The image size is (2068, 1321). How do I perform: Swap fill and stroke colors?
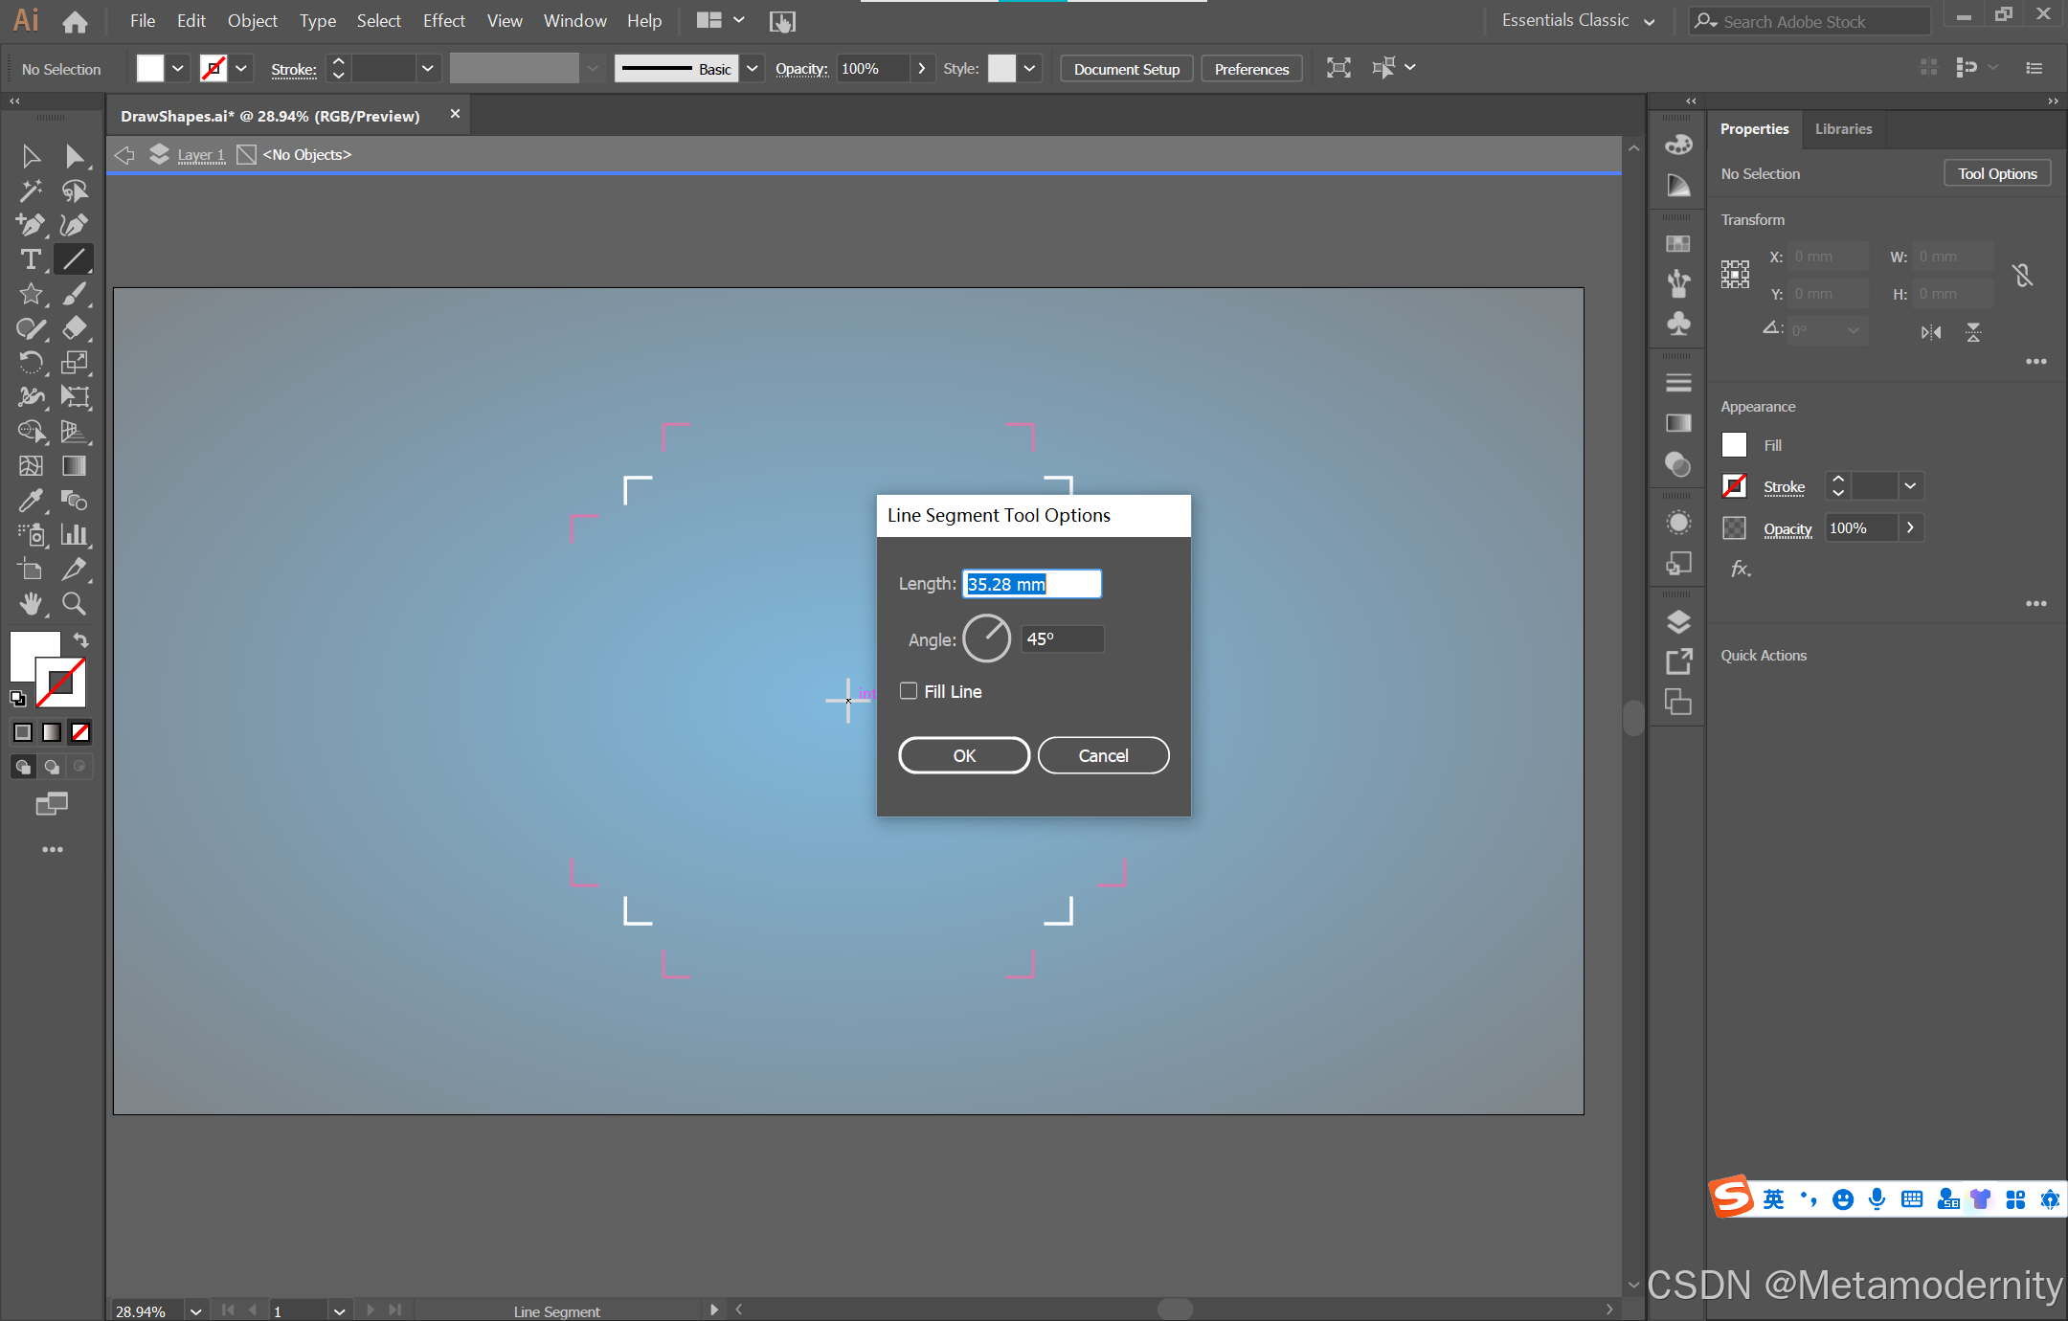81,639
